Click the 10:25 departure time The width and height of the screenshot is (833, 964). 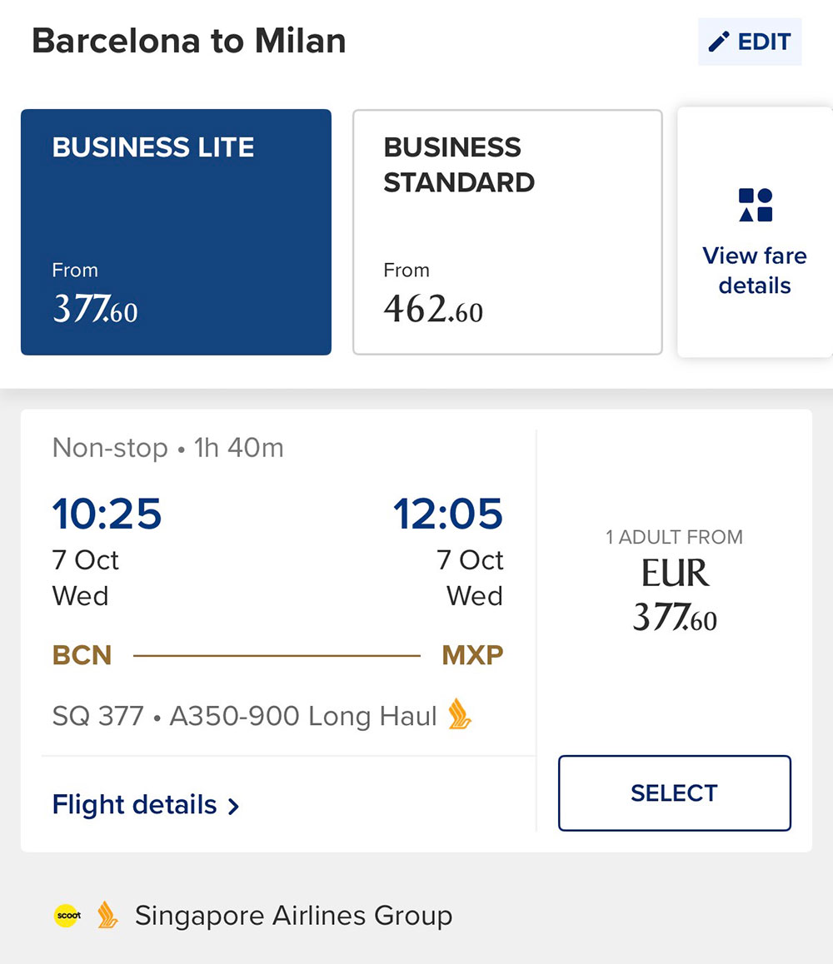(x=107, y=514)
